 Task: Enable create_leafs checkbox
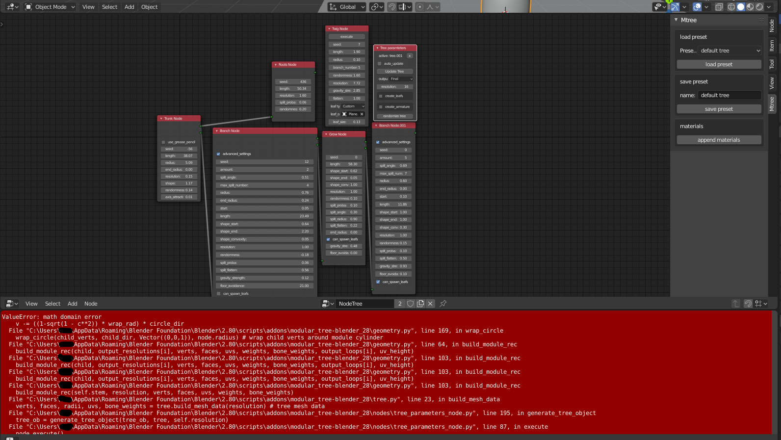pos(381,96)
